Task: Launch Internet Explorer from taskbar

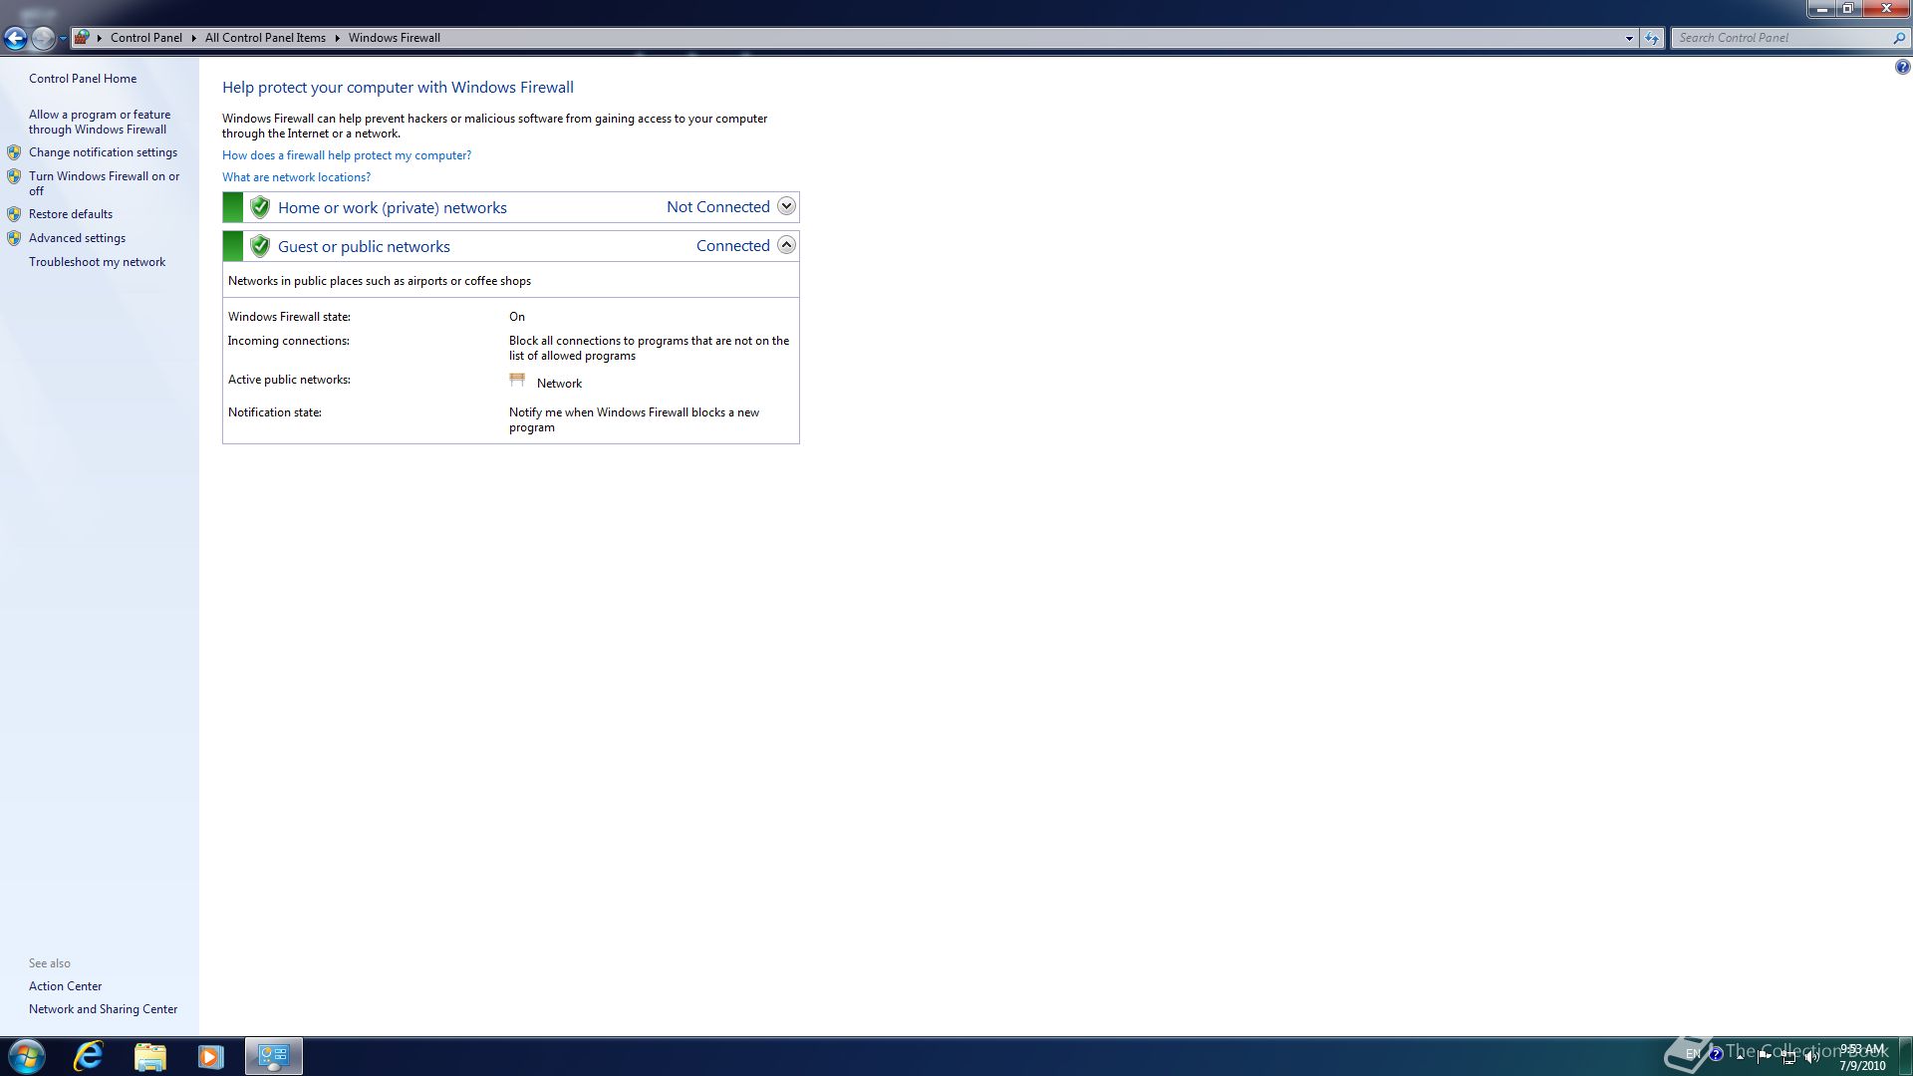Action: 89,1056
